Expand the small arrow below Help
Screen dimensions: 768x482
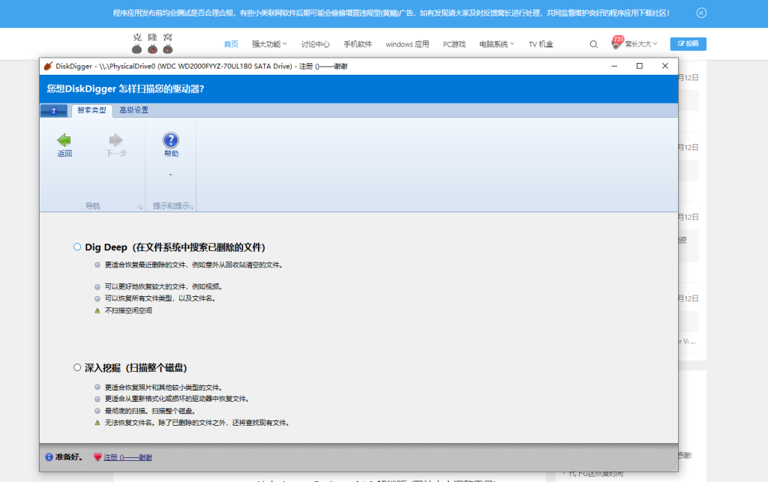click(x=170, y=175)
